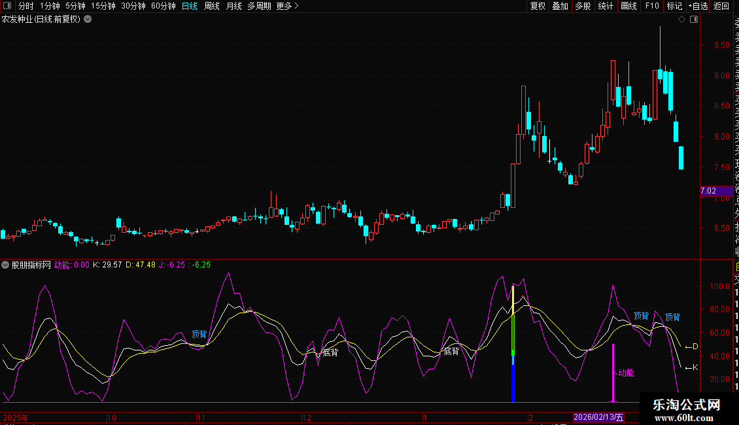Open the 更多 periods menu

[x=287, y=6]
